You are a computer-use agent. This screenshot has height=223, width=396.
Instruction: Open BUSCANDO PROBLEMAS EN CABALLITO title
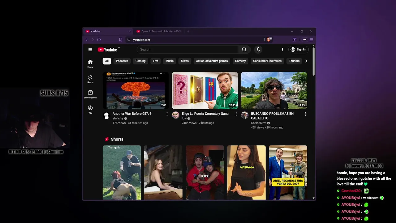(x=272, y=116)
